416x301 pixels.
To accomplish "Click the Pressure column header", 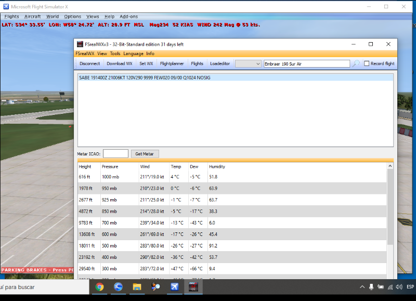I will [x=110, y=166].
